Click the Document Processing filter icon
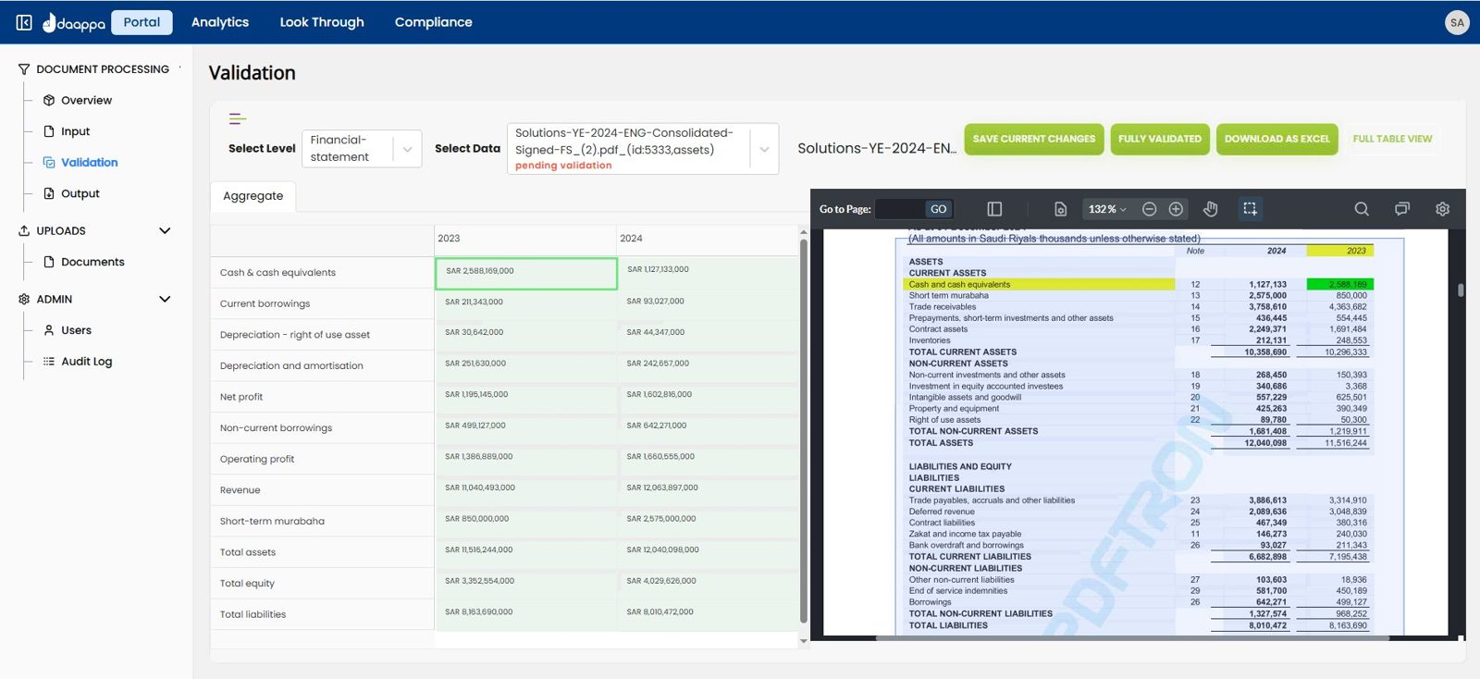Viewport: 1480px width, 679px height. pos(24,69)
